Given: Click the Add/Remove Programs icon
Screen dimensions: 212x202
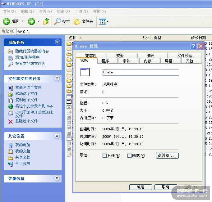Looking at the screenshot, I should tap(10, 58).
